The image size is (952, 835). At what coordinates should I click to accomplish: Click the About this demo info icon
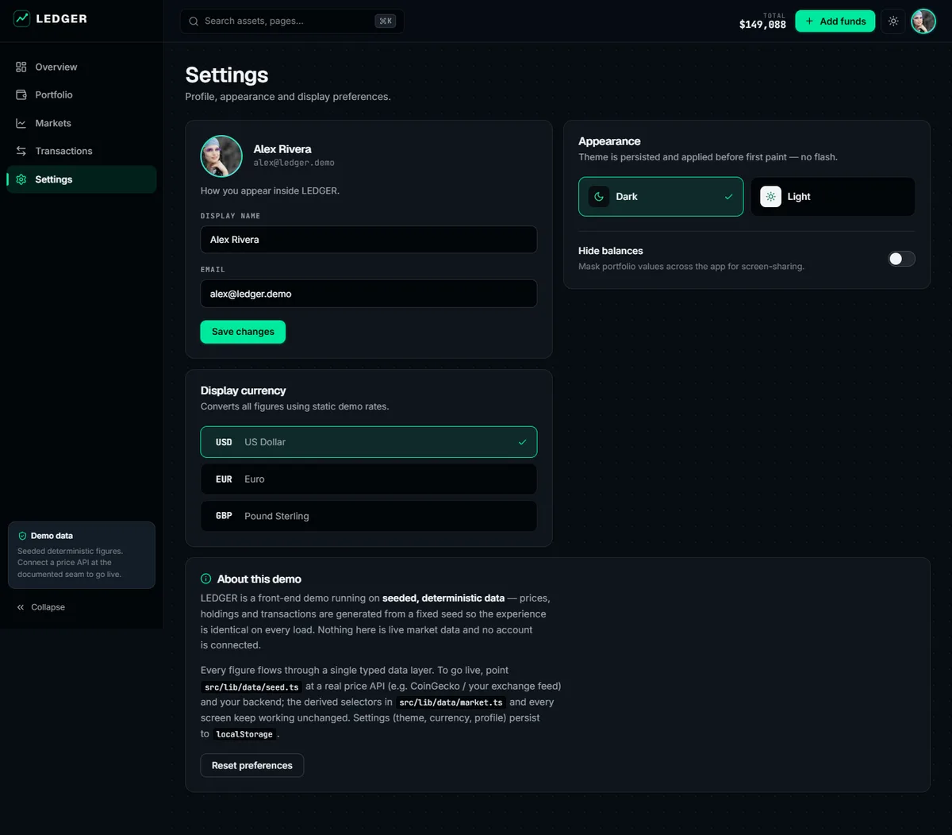[x=206, y=579]
